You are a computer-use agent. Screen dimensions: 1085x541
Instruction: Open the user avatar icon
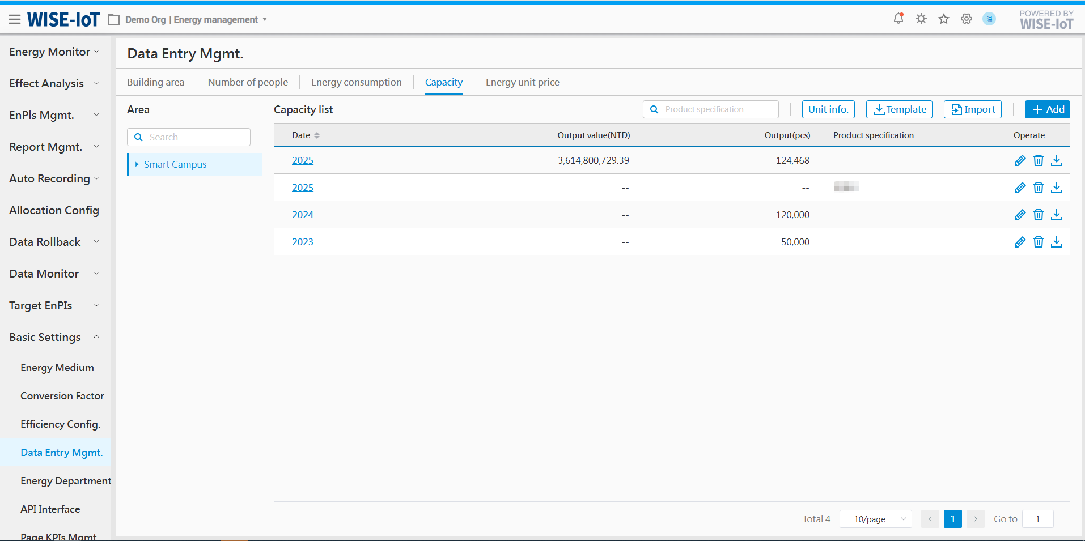pyautogui.click(x=989, y=19)
